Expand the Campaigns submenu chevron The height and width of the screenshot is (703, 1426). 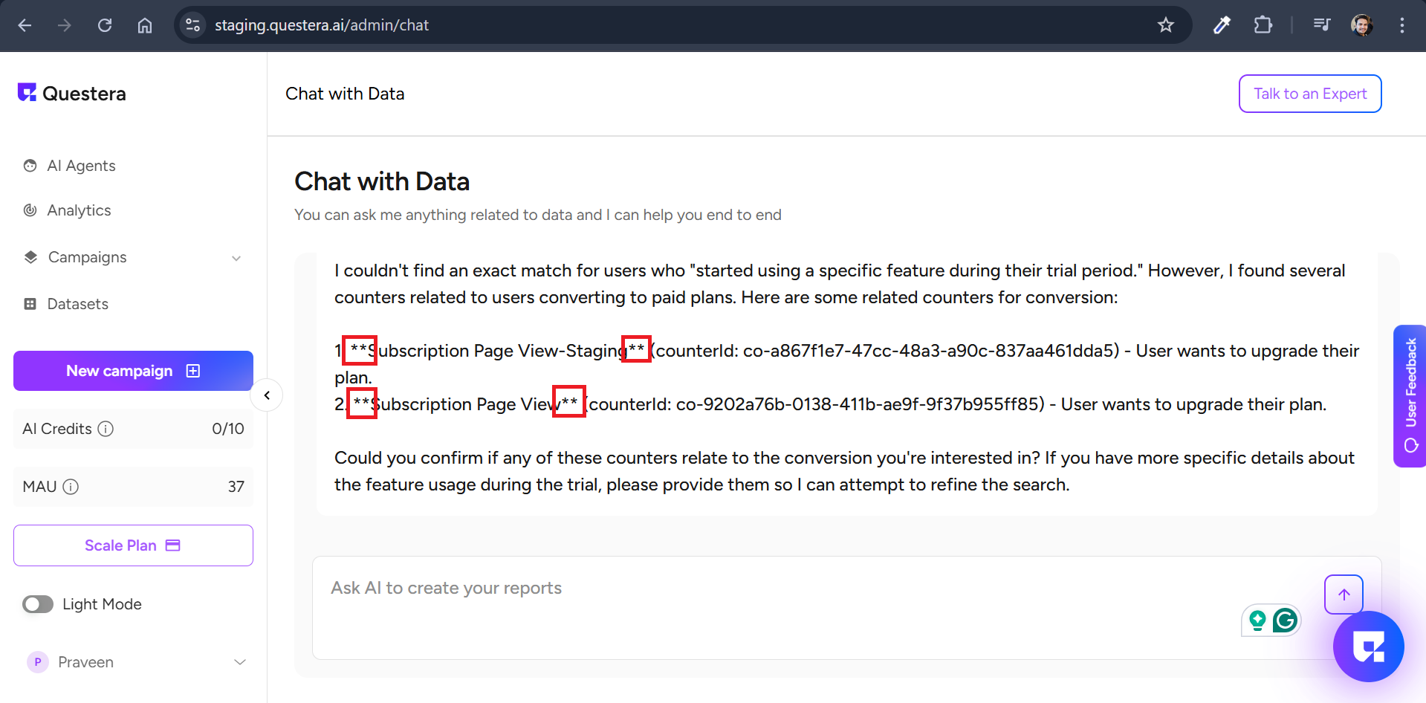point(236,258)
